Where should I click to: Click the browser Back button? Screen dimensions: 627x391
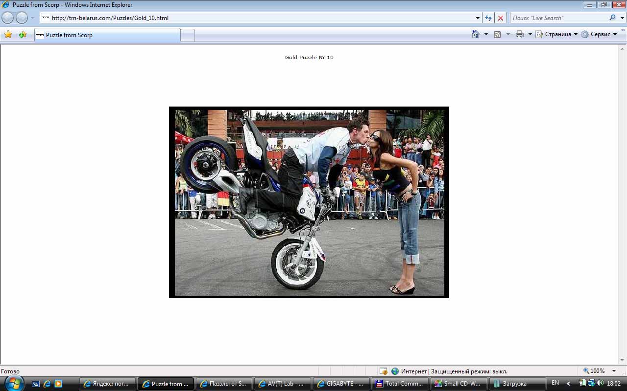click(x=8, y=18)
